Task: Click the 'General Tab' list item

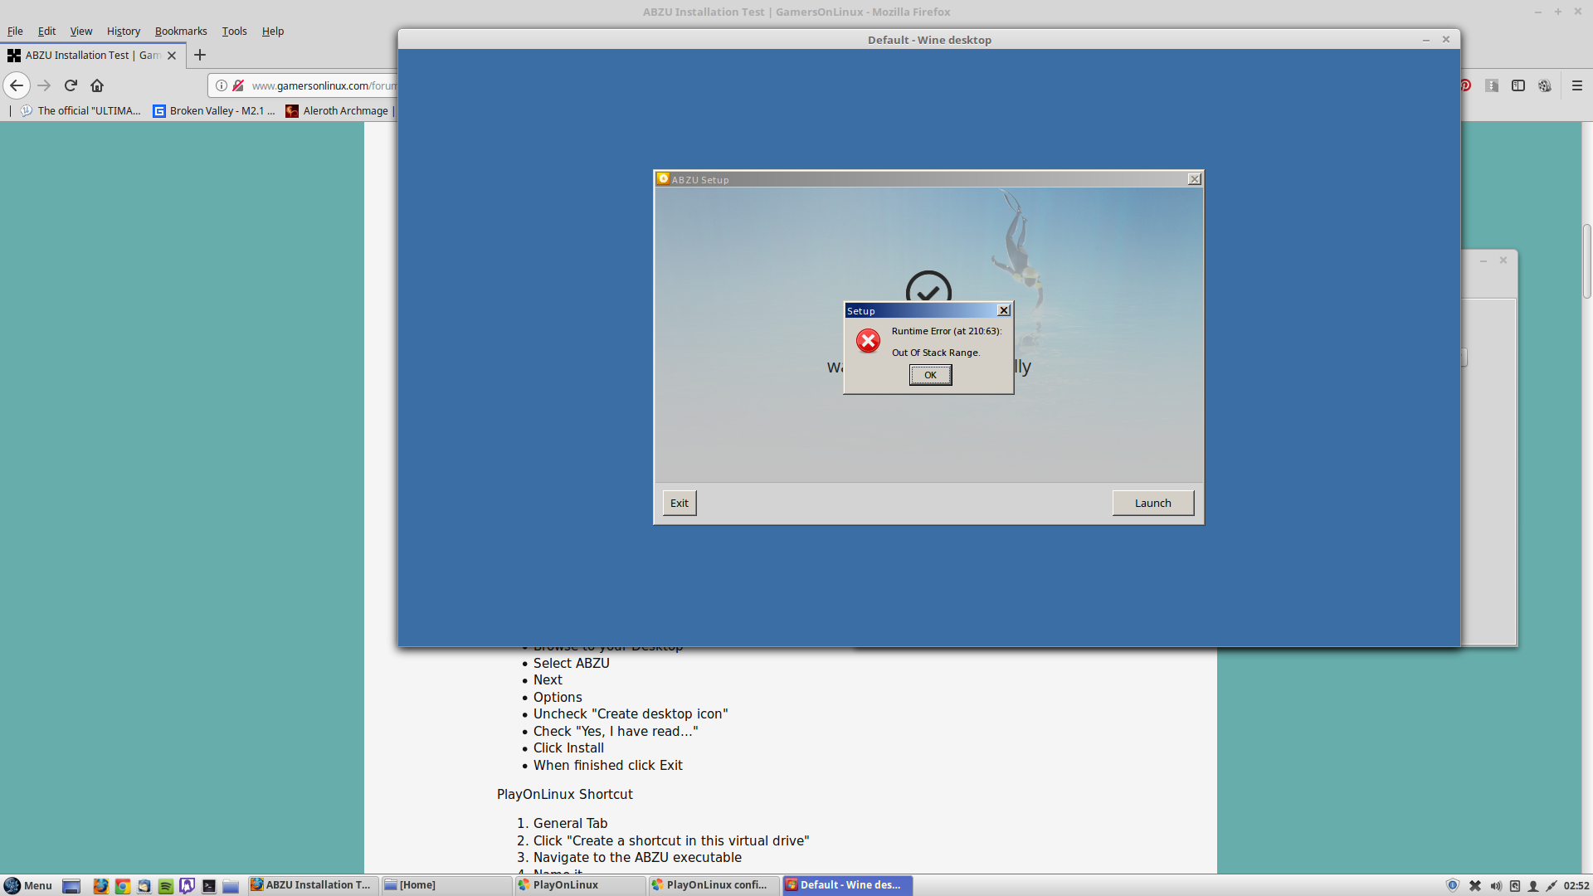Action: point(570,823)
